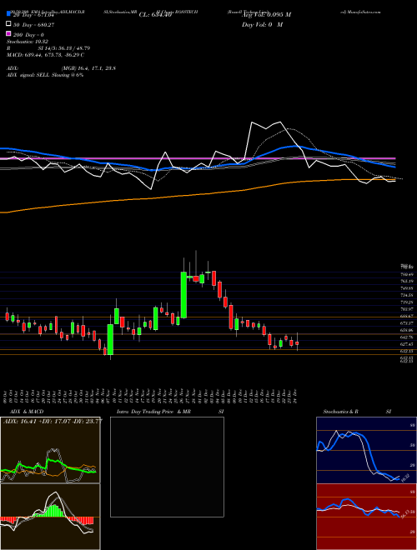Click the red RSI mini chart
Screen dimensions: 417x550
(x=366, y=517)
